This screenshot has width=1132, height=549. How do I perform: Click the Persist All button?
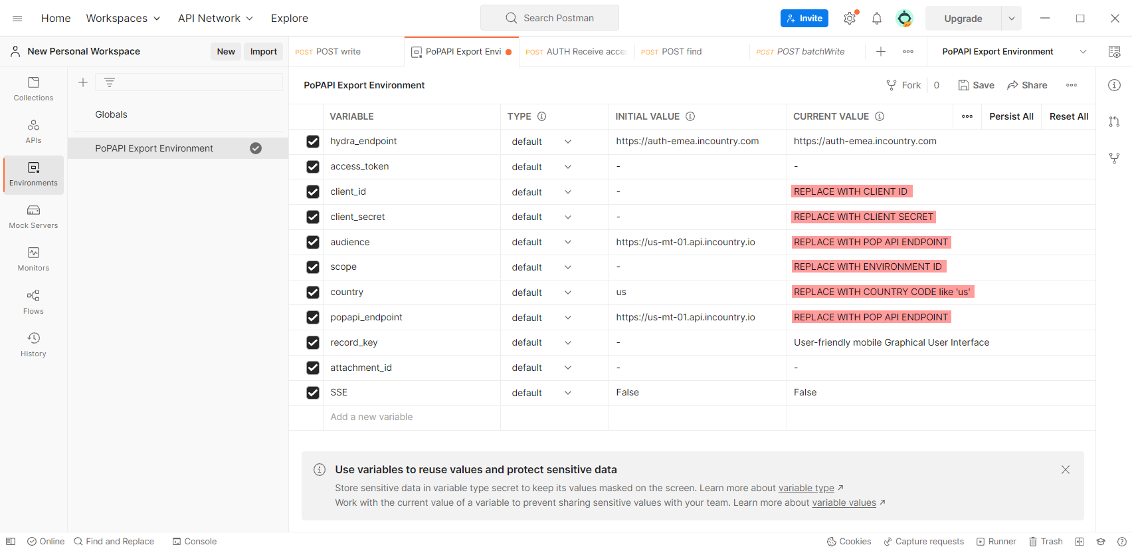coord(1011,116)
